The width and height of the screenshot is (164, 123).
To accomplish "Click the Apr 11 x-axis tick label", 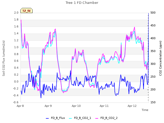I will (104, 106).
